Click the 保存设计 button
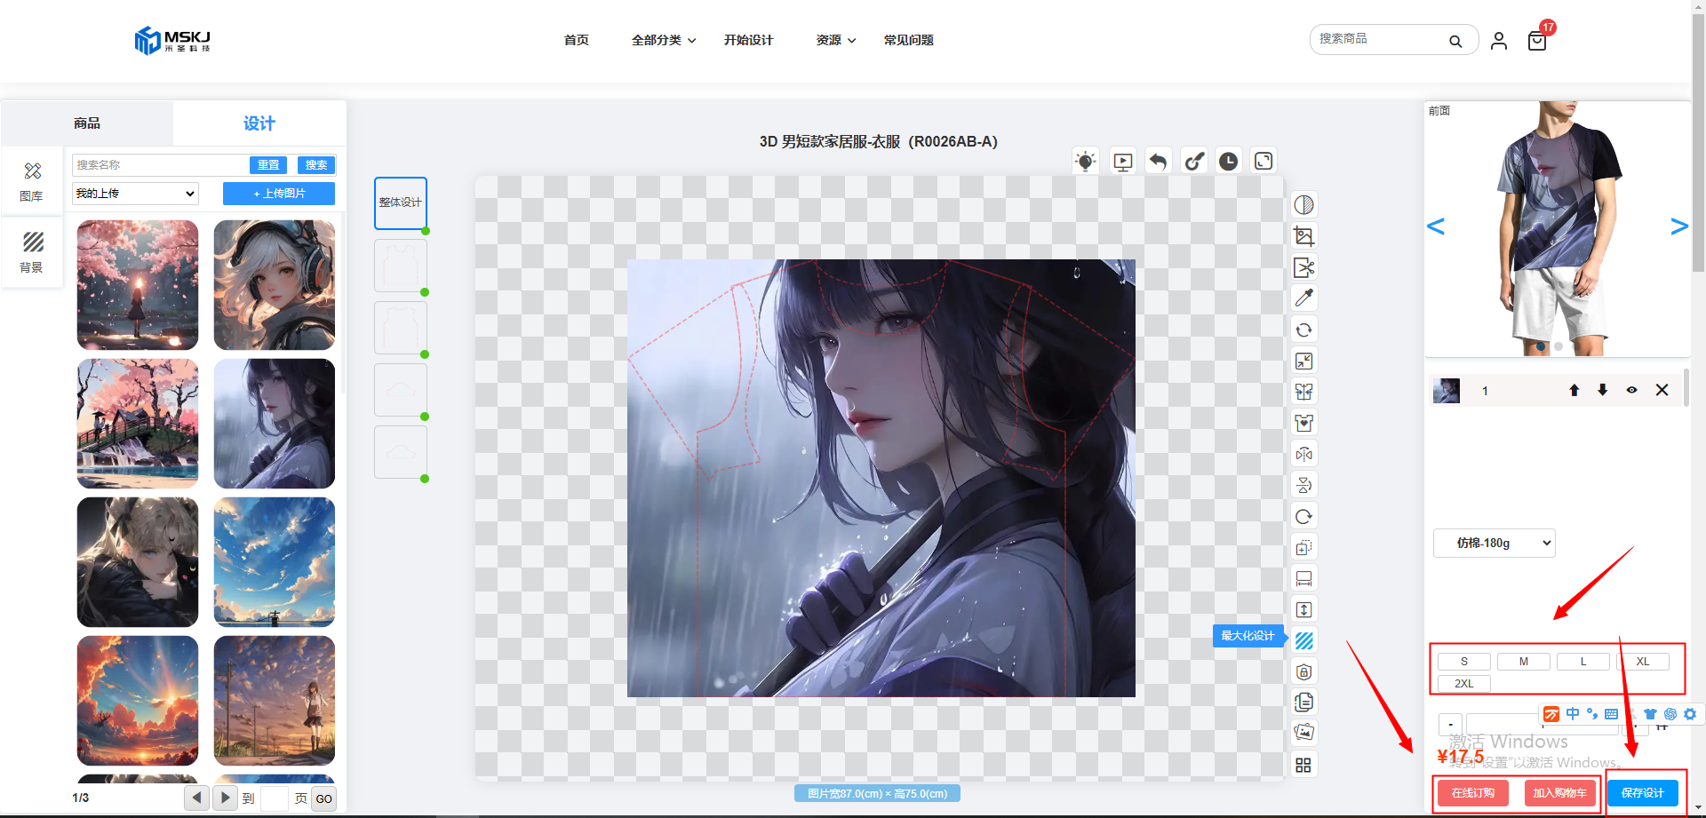1706x818 pixels. [x=1642, y=792]
